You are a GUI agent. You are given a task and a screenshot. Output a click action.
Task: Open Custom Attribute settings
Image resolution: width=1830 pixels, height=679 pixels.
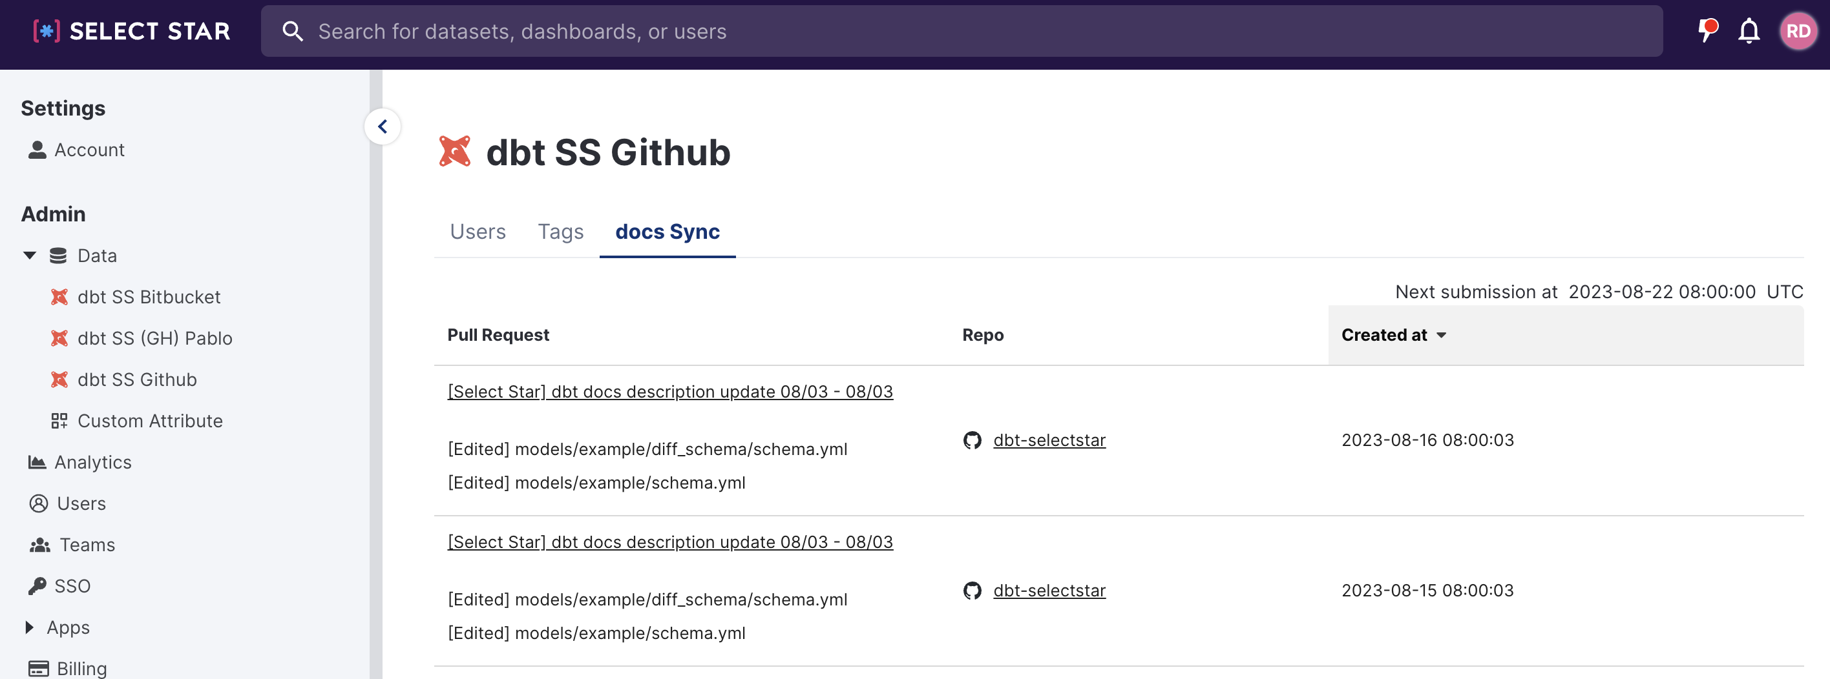click(x=149, y=421)
